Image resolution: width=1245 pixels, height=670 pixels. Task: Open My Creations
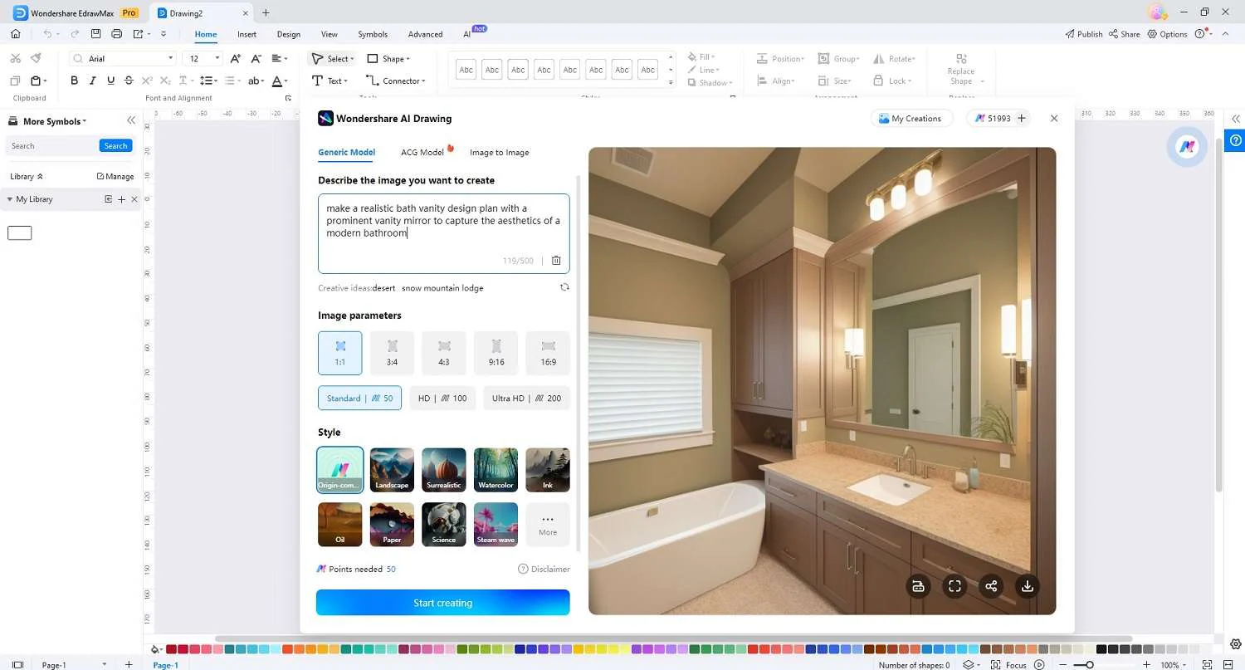(910, 119)
